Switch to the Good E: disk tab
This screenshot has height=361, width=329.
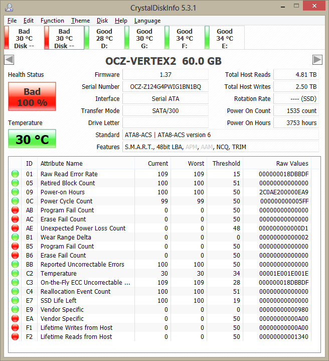pyautogui.click(x=225, y=38)
